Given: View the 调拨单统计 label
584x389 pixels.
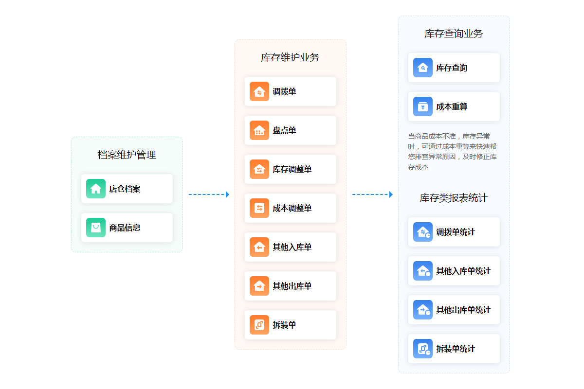Looking at the screenshot, I should pyautogui.click(x=456, y=232).
